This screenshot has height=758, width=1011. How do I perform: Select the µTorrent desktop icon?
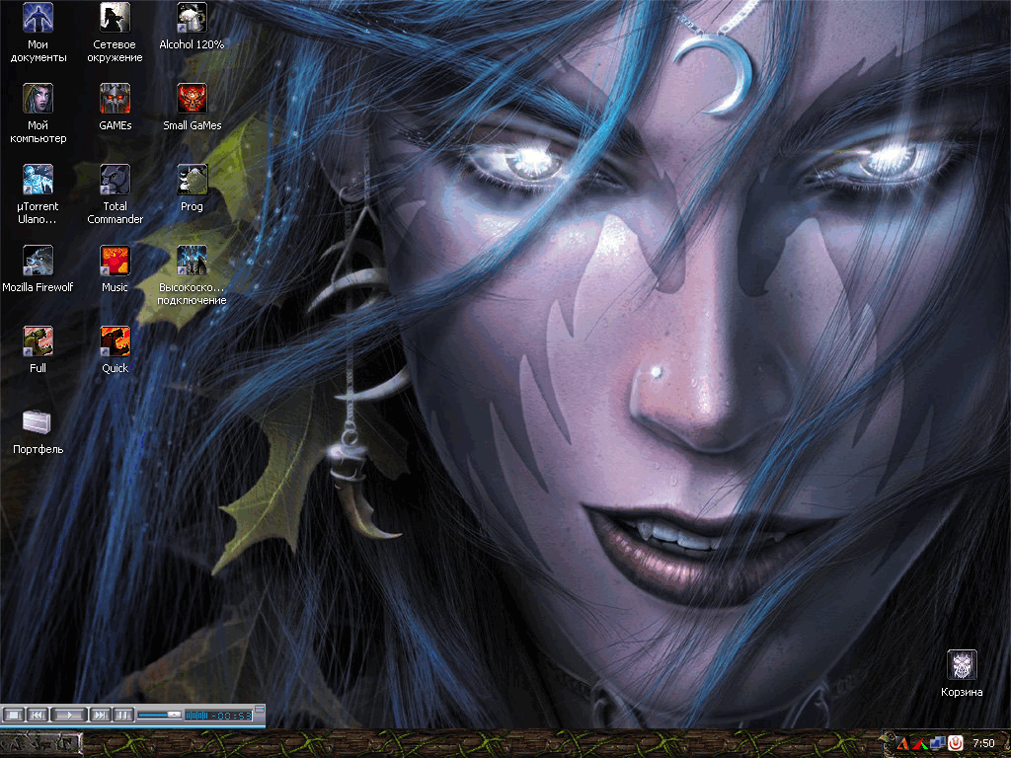(38, 180)
